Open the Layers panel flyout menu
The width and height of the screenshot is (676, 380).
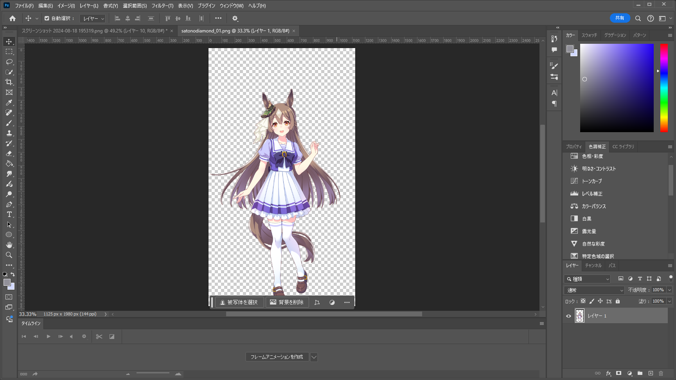click(x=670, y=265)
